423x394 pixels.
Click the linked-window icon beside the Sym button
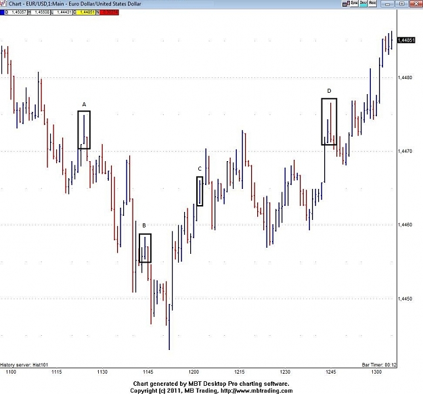coord(346,3)
